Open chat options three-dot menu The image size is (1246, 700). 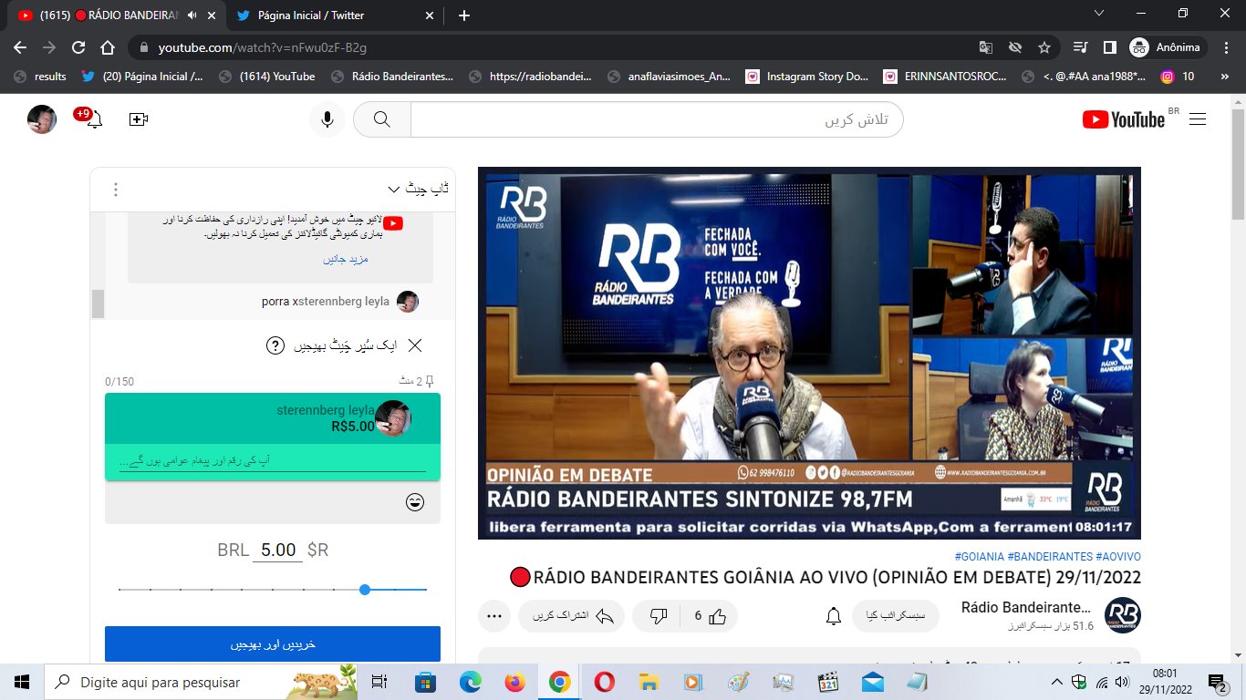[116, 190]
